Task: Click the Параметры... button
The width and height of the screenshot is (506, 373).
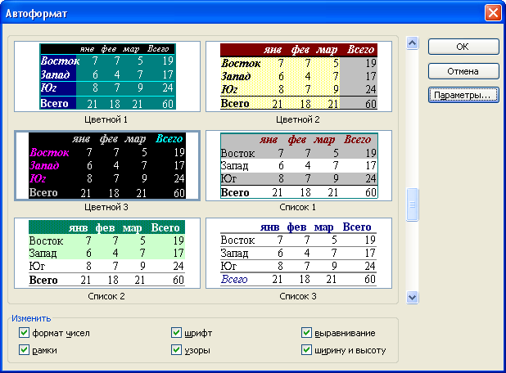Action: point(463,96)
